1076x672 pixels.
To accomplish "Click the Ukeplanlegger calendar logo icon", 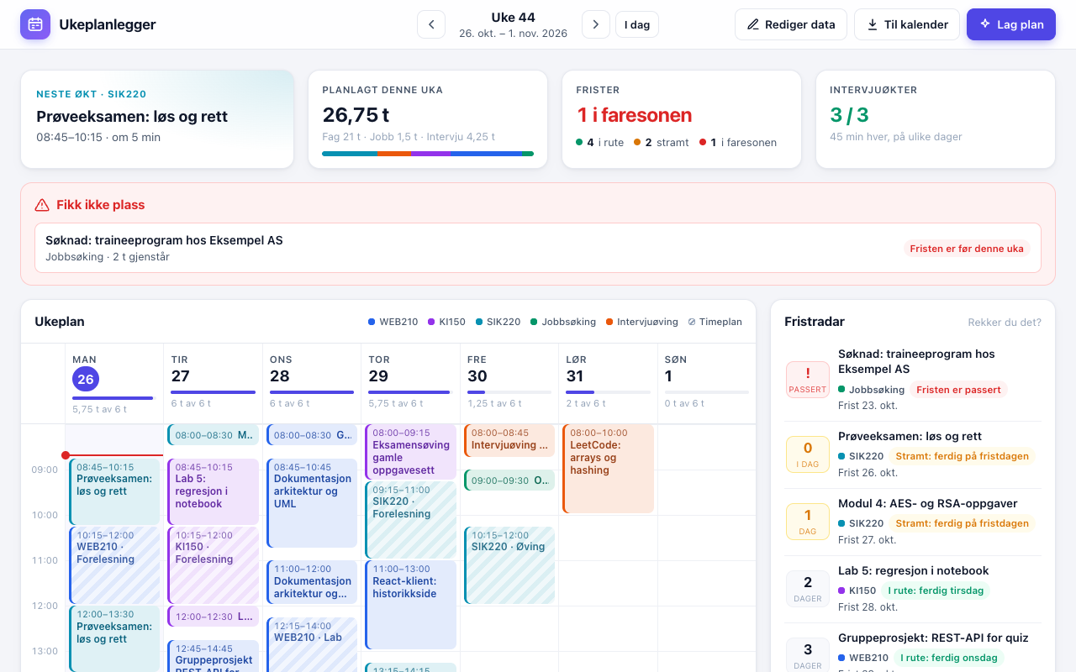I will tap(35, 24).
